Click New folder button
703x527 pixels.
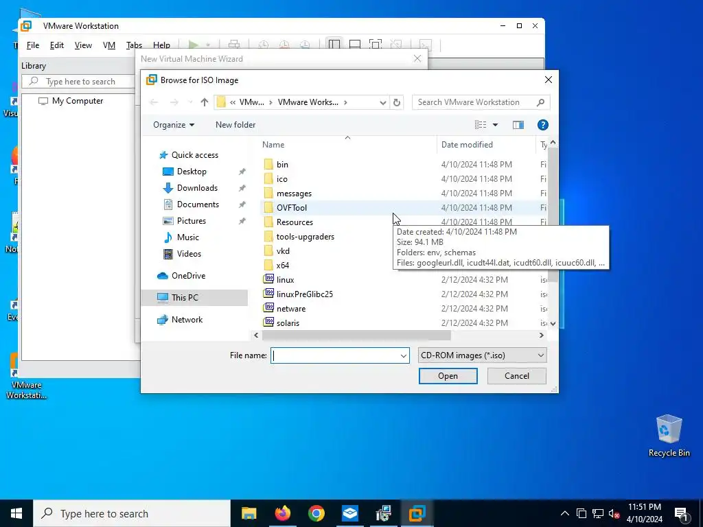[235, 125]
